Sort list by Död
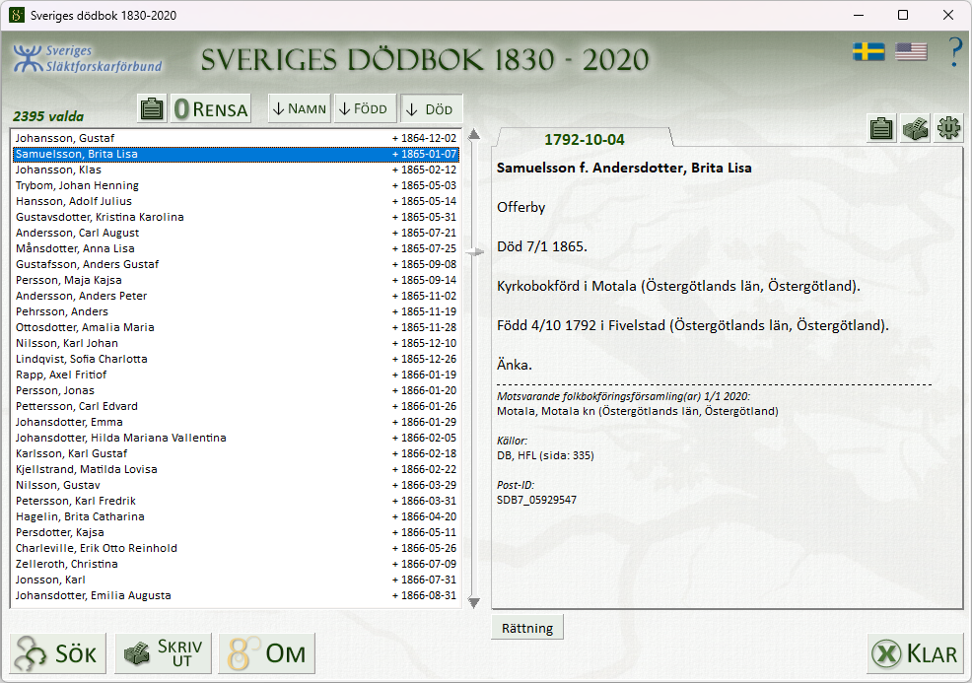Screen dimensions: 972x683 [x=431, y=109]
